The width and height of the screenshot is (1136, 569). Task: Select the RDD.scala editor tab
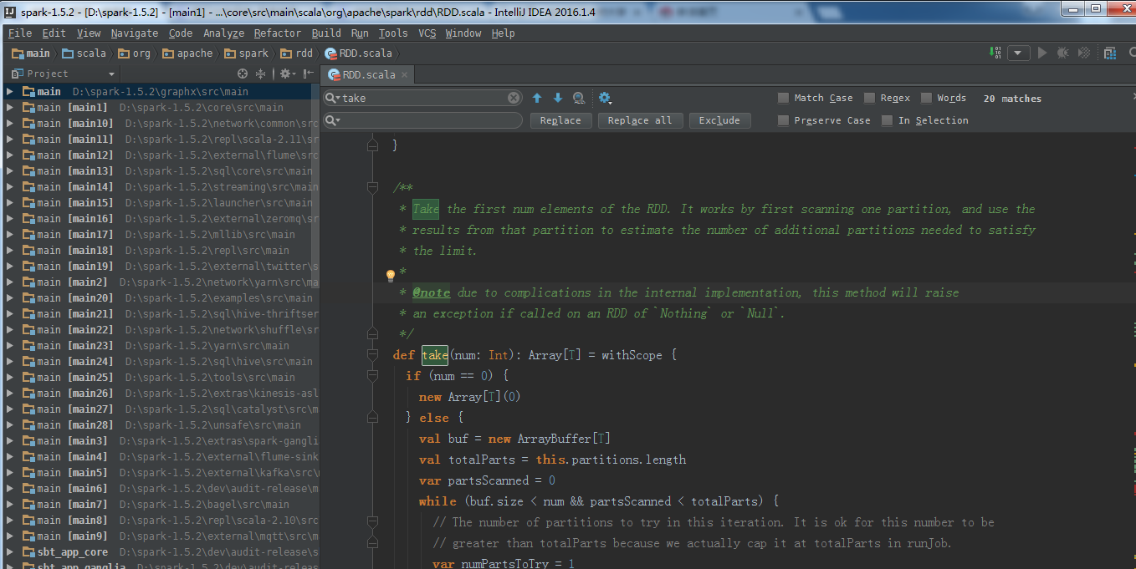click(368, 74)
